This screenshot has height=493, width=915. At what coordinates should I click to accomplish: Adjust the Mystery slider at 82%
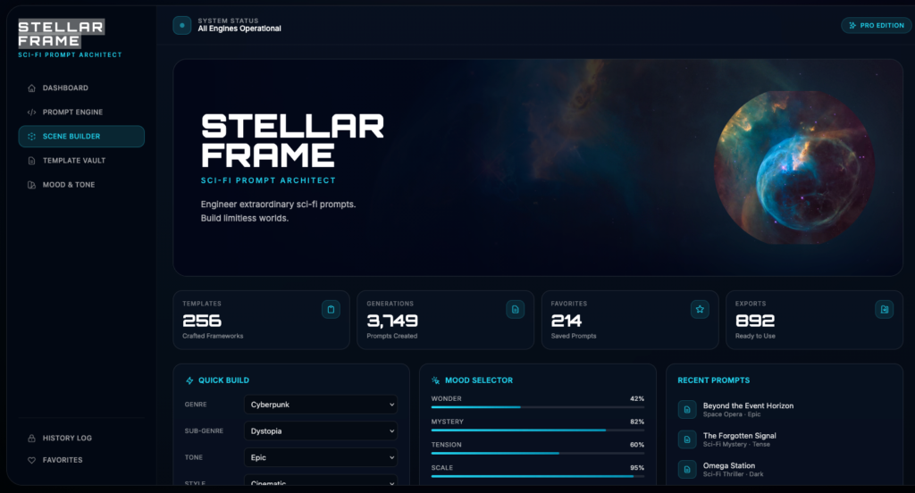coord(537,430)
